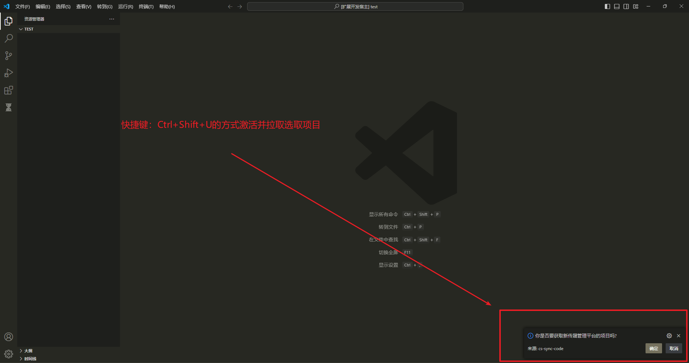Toggle the primary side bar layout icon
Image resolution: width=689 pixels, height=363 pixels.
pyautogui.click(x=607, y=6)
